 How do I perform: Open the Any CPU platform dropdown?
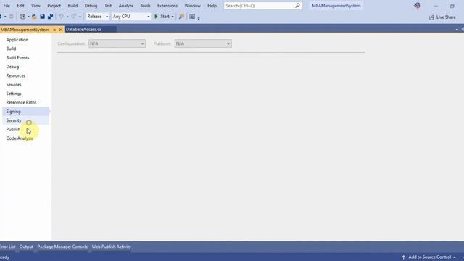tap(130, 17)
